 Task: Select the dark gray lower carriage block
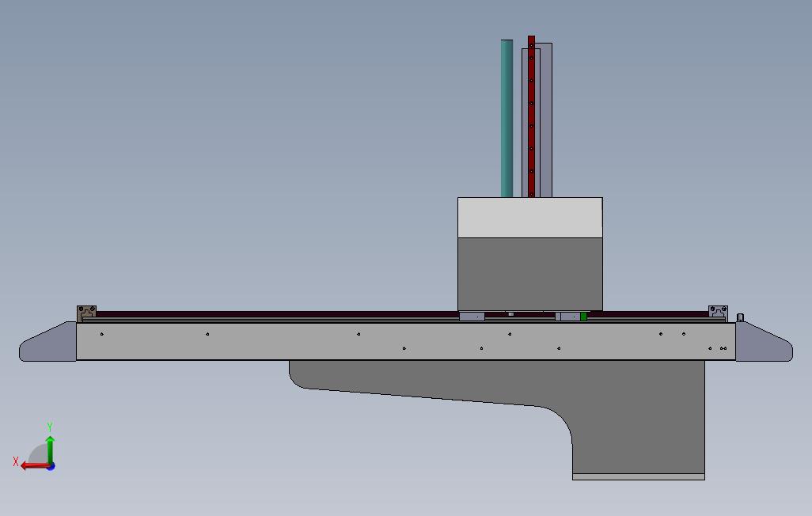[x=529, y=274]
